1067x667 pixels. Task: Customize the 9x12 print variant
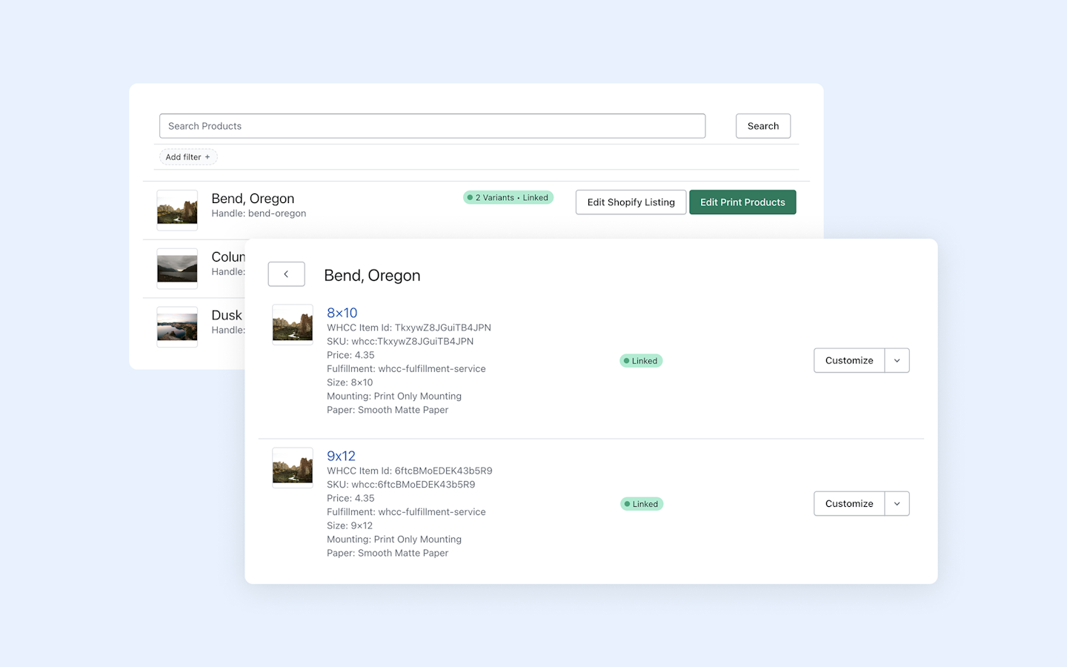(x=848, y=503)
